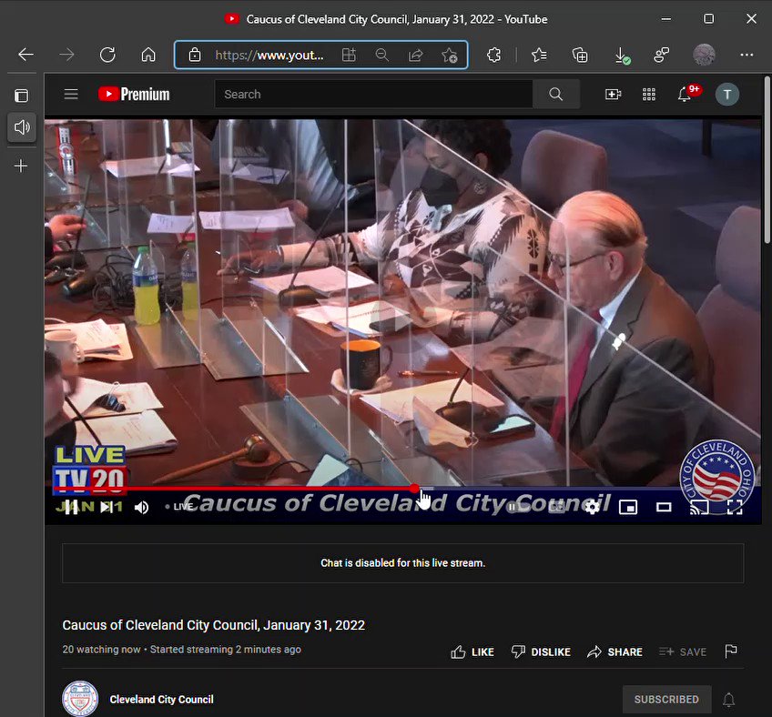
Task: Click the YouTube search field
Action: (x=373, y=94)
